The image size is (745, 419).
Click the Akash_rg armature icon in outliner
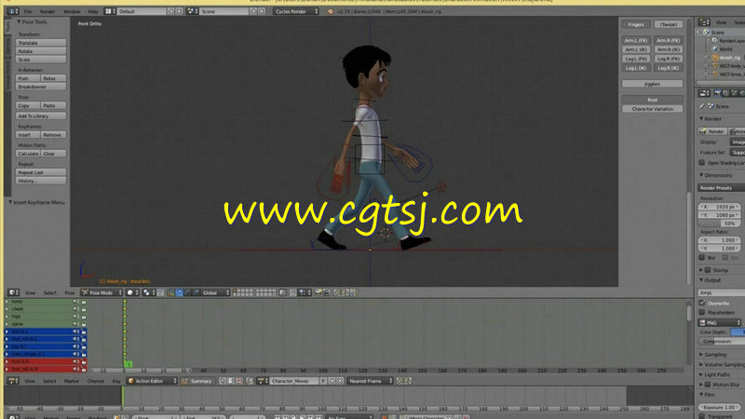[x=714, y=58]
